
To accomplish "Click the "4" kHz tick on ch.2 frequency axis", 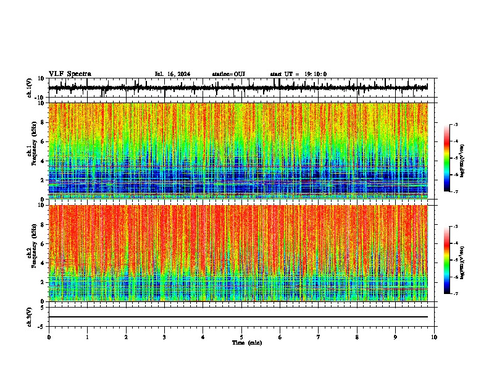I will pyautogui.click(x=43, y=263).
